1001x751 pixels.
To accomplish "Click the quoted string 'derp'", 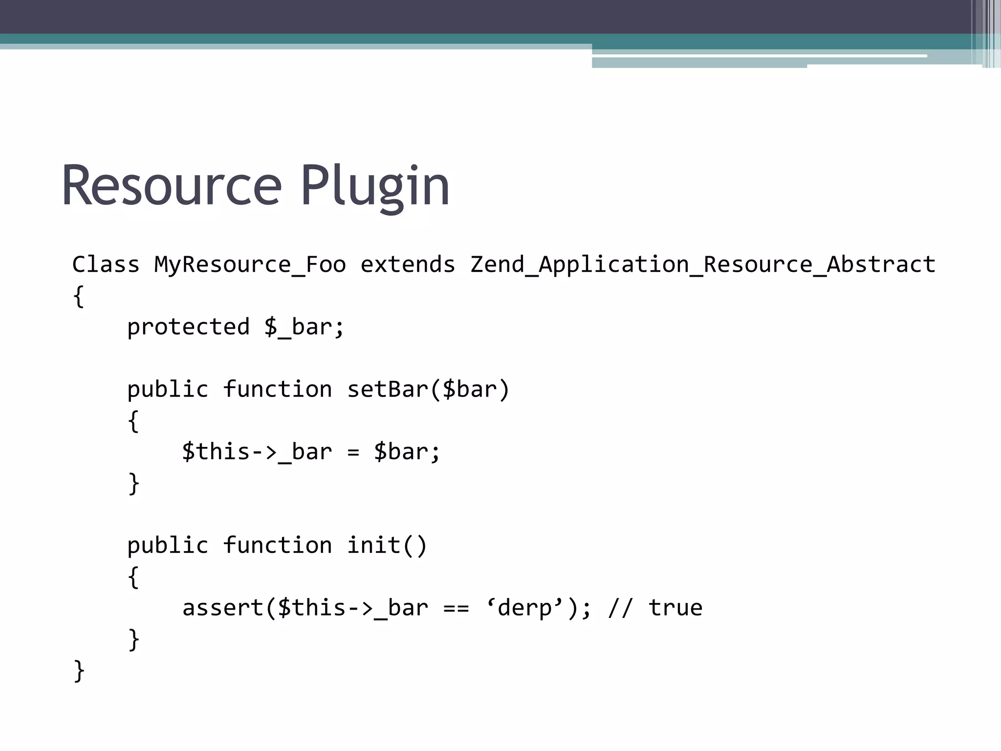I will click(x=525, y=608).
